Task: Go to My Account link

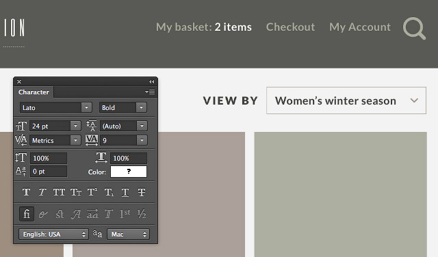Action: [x=360, y=27]
